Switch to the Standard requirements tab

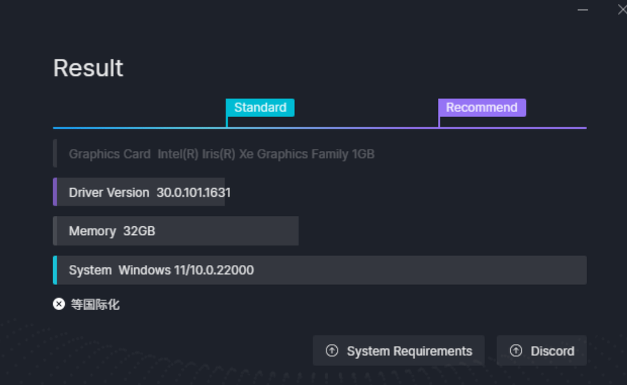(260, 107)
